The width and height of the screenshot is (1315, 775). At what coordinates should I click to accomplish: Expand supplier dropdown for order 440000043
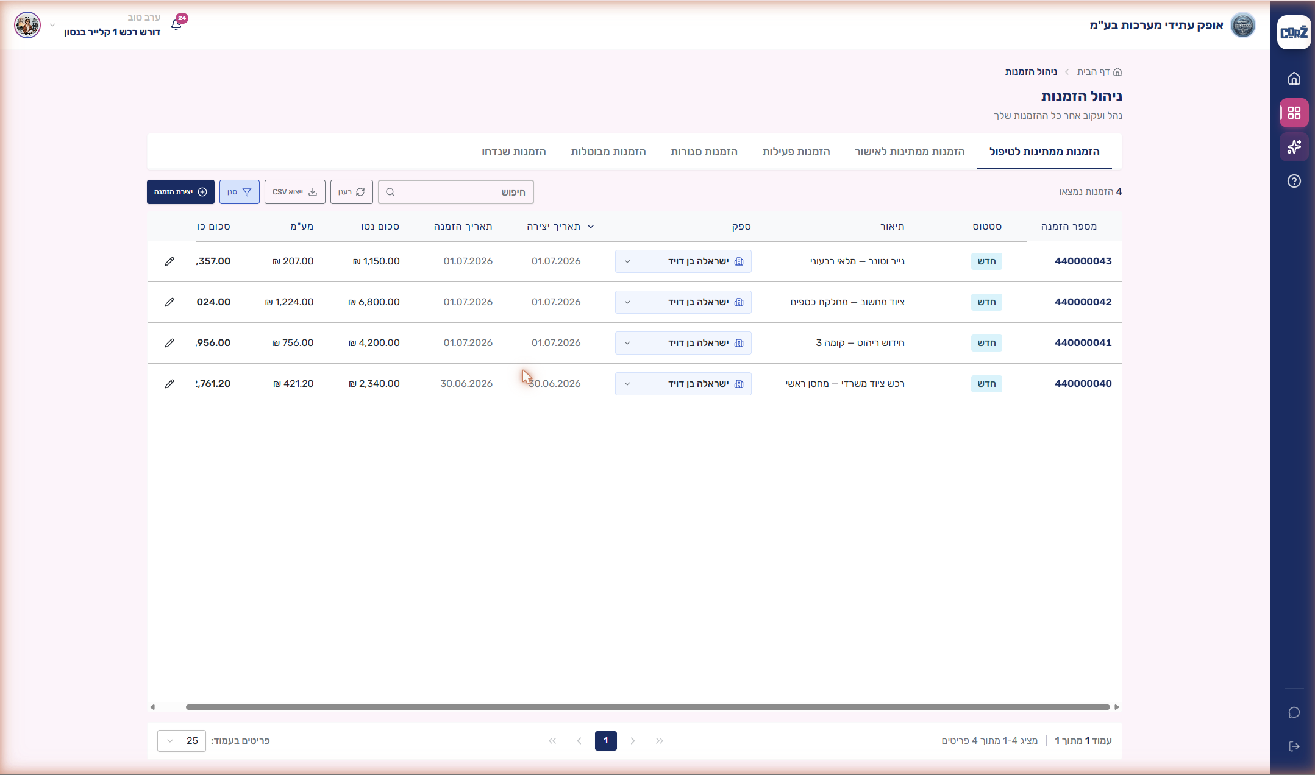coord(627,261)
